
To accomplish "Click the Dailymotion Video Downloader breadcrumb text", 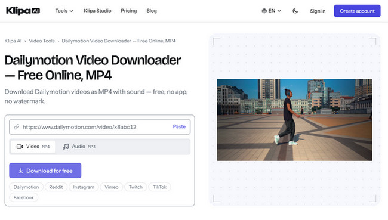I will click(x=119, y=41).
